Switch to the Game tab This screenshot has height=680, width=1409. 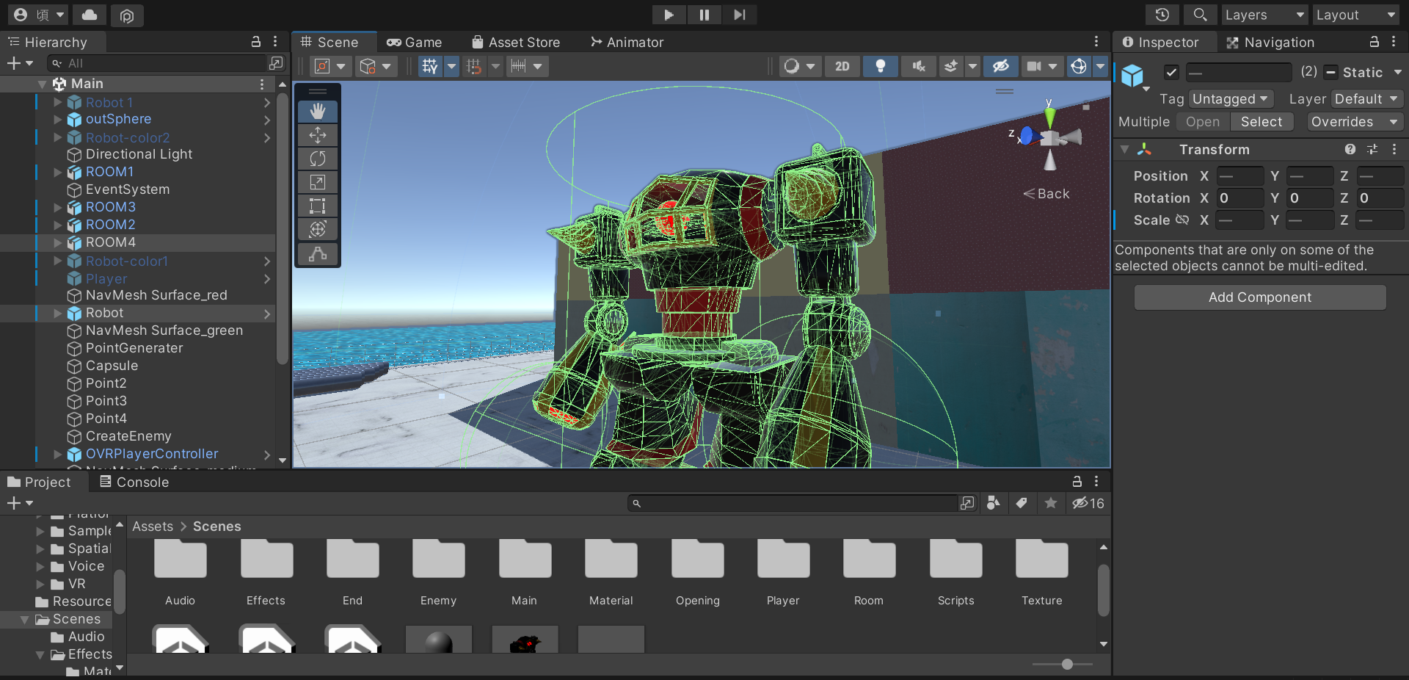[415, 43]
